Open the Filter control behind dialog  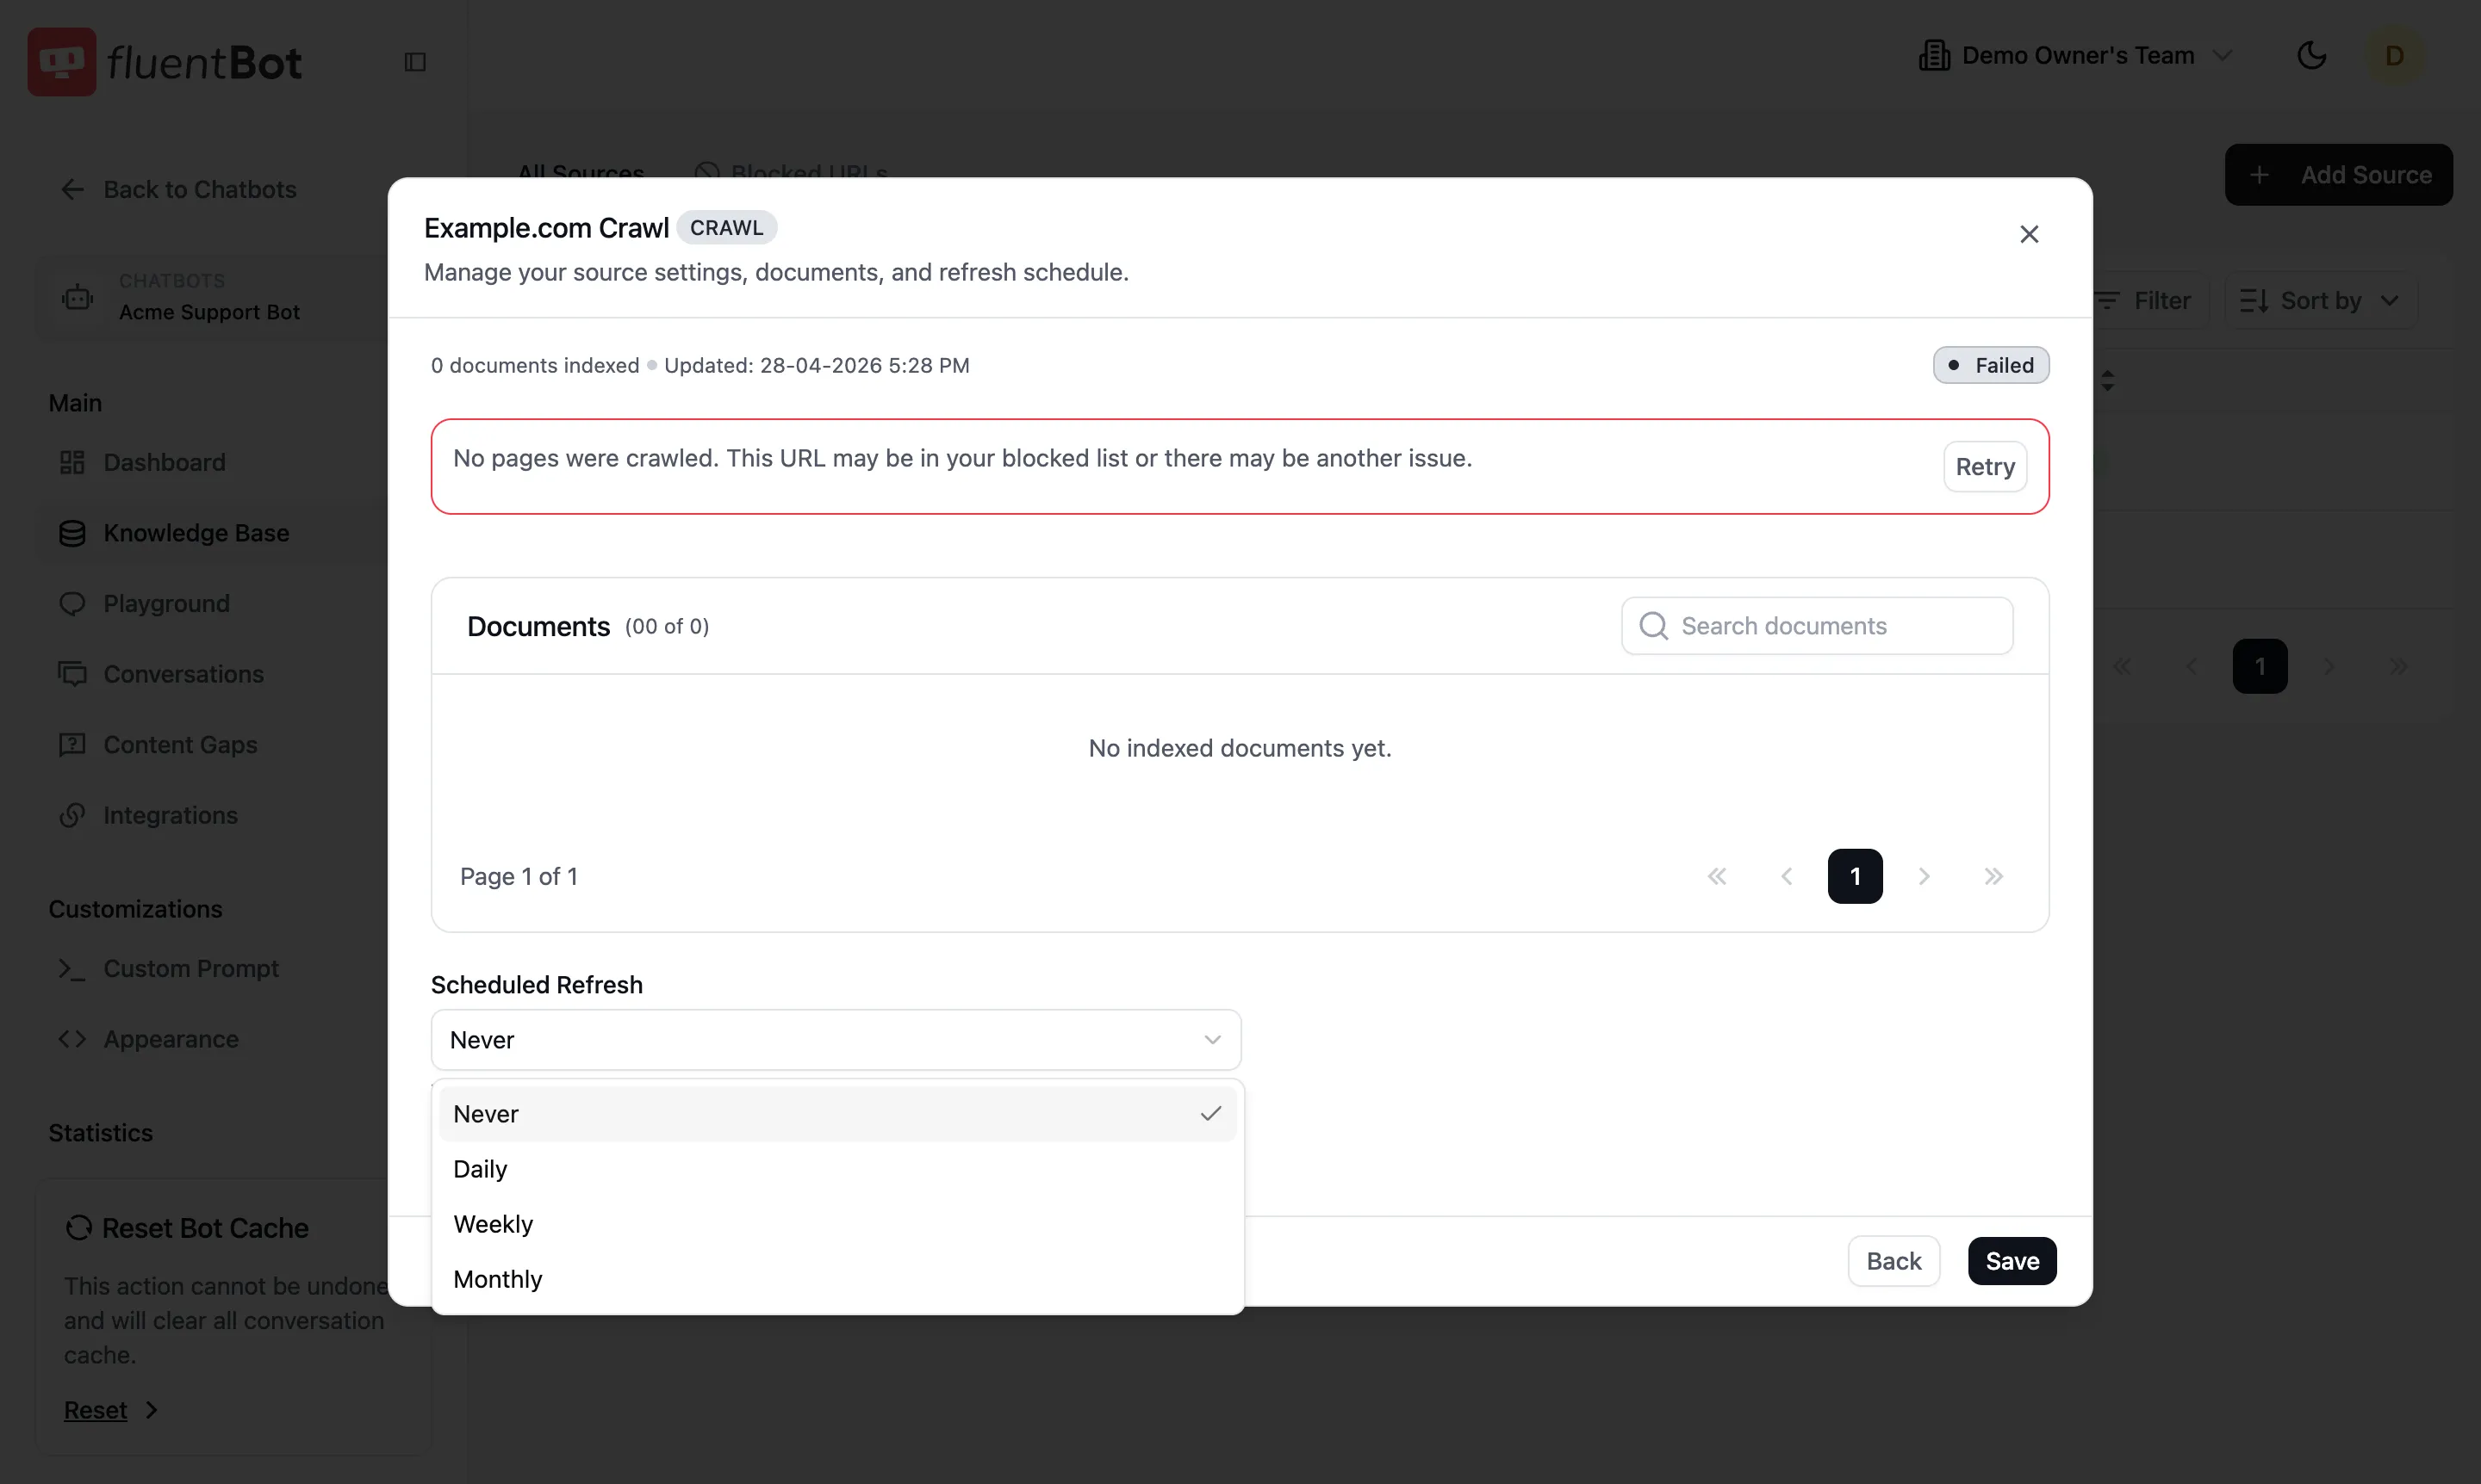(x=2149, y=300)
